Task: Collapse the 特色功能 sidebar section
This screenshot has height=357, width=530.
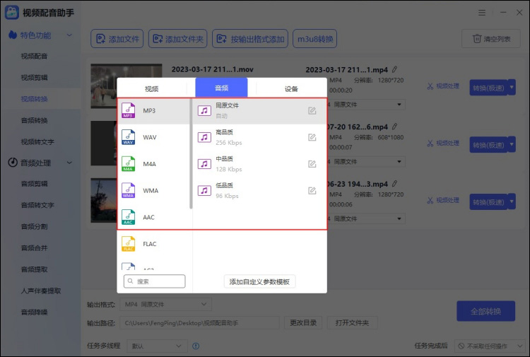Action: [x=69, y=35]
